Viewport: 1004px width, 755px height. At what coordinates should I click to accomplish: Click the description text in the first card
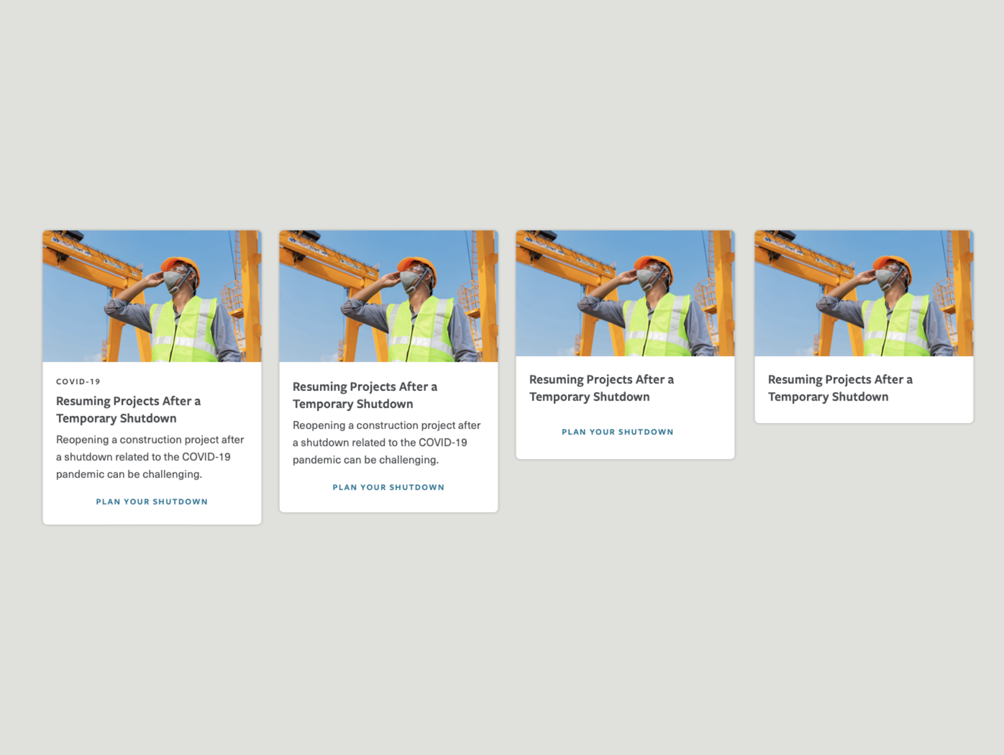pos(150,457)
